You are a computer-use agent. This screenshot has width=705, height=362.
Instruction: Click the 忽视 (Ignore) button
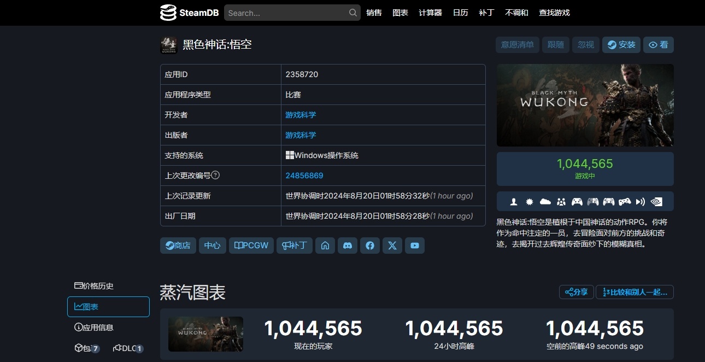click(x=586, y=45)
